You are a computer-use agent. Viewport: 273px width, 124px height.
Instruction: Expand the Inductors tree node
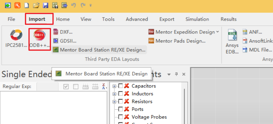coord(114,94)
